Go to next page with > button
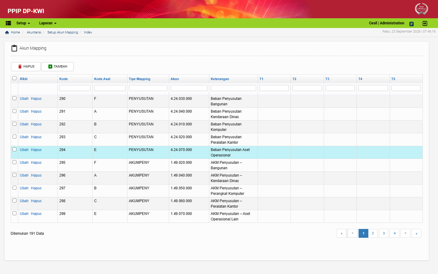Screen dimensions: 438x274 pyautogui.click(x=405, y=233)
